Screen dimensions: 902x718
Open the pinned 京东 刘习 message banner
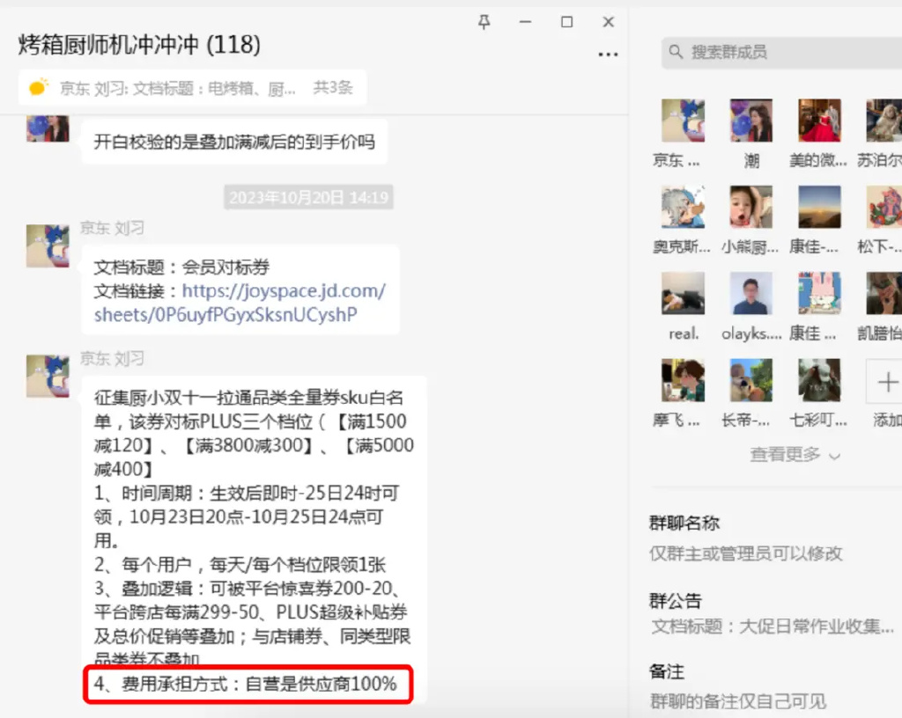[x=192, y=88]
